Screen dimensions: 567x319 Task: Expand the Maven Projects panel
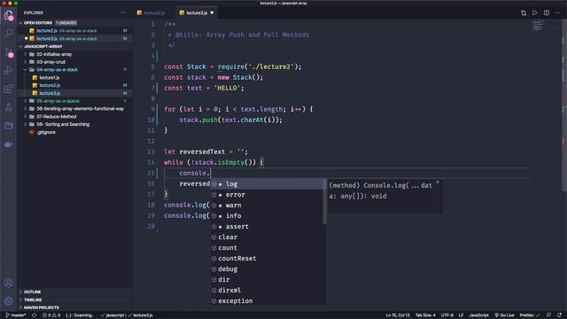[75, 307]
